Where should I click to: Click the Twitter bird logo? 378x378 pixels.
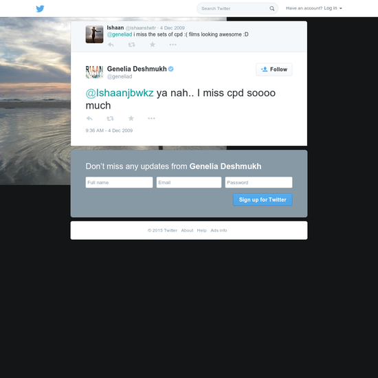pyautogui.click(x=40, y=9)
